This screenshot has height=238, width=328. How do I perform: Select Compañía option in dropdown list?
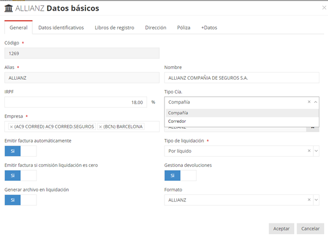pos(178,113)
